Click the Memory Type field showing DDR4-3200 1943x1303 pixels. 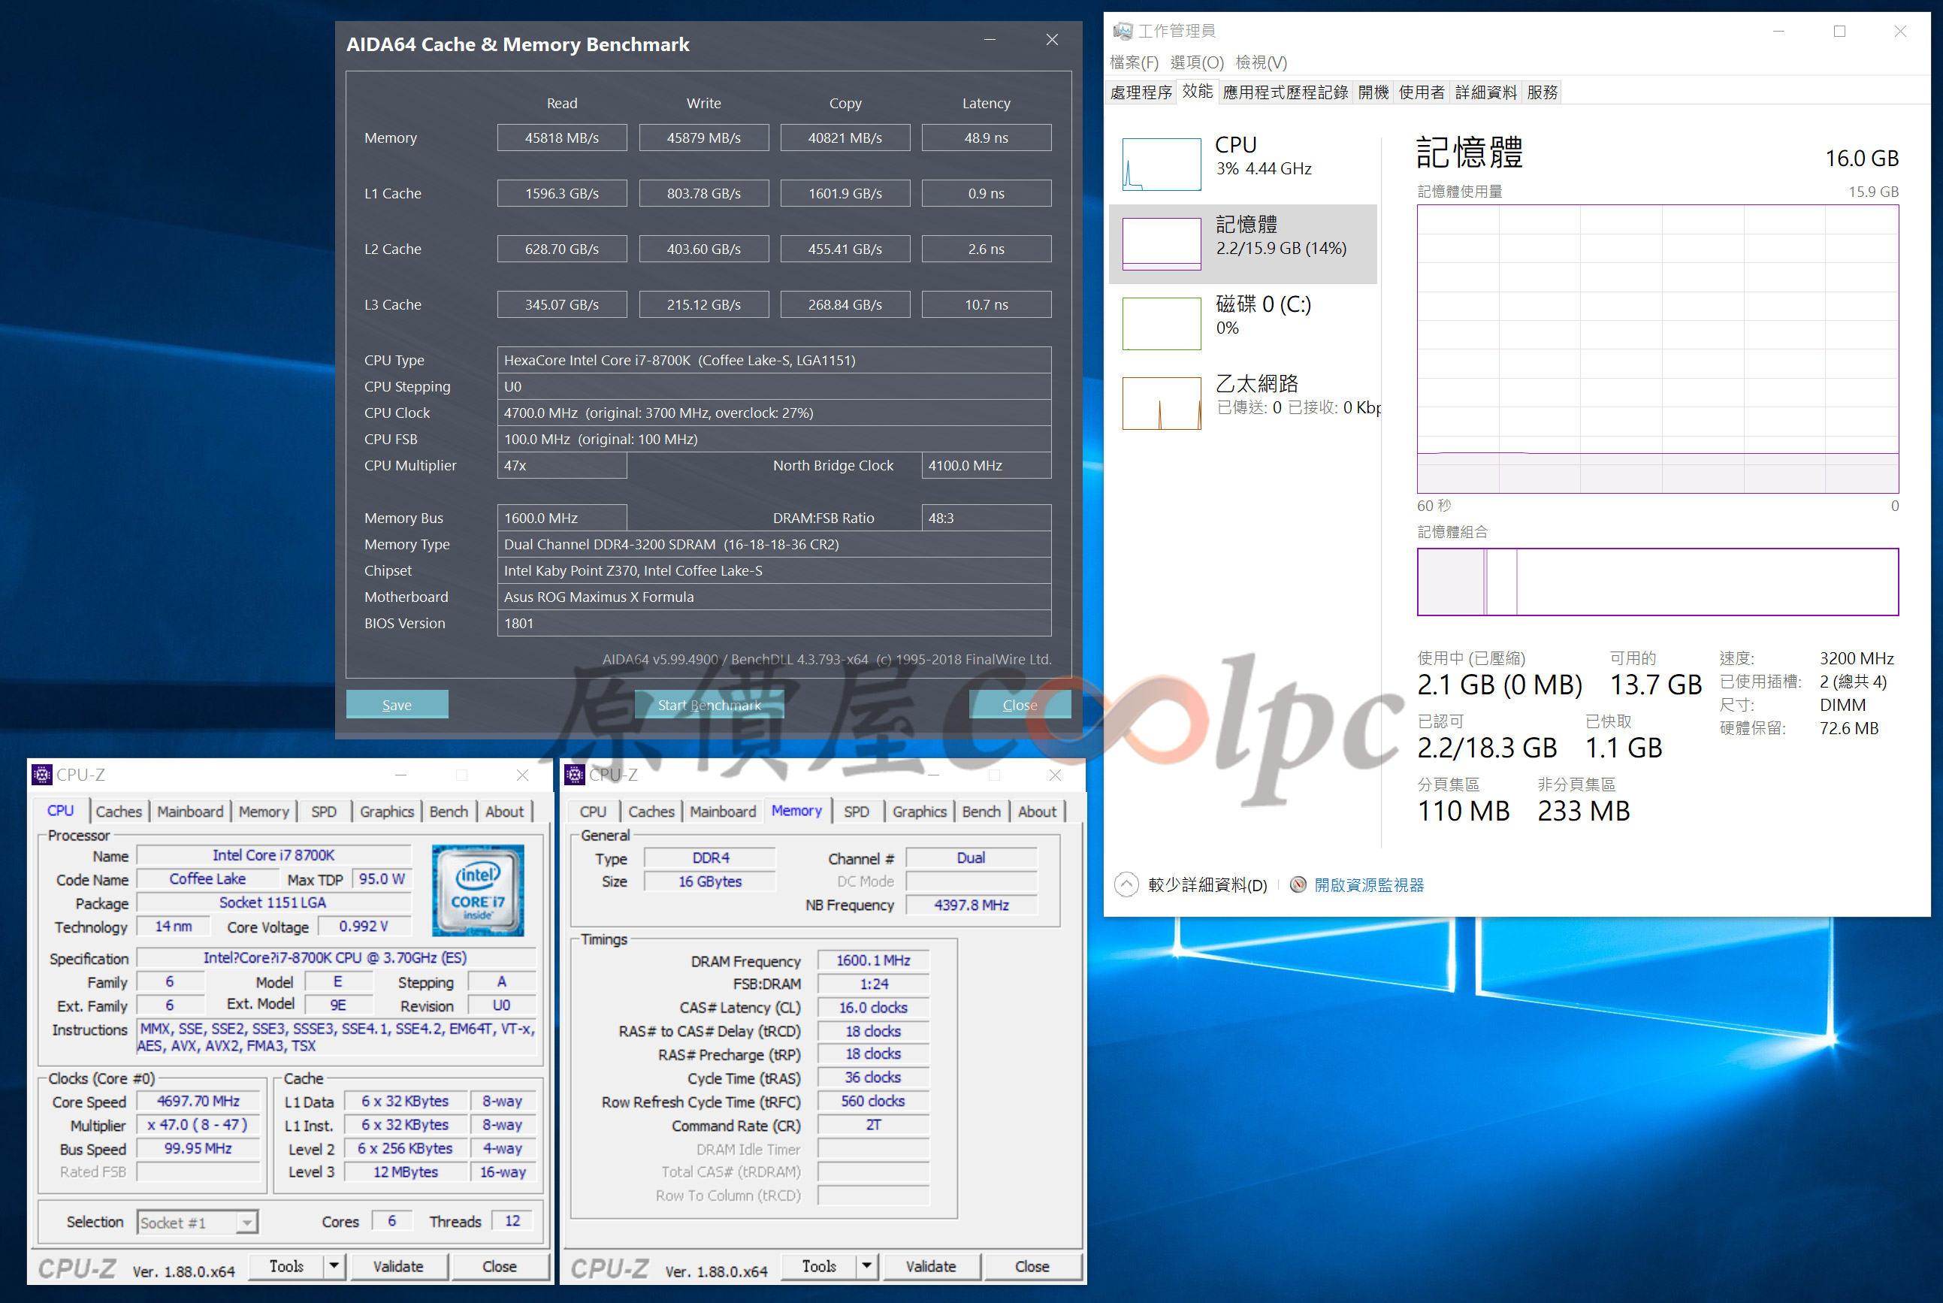point(774,544)
